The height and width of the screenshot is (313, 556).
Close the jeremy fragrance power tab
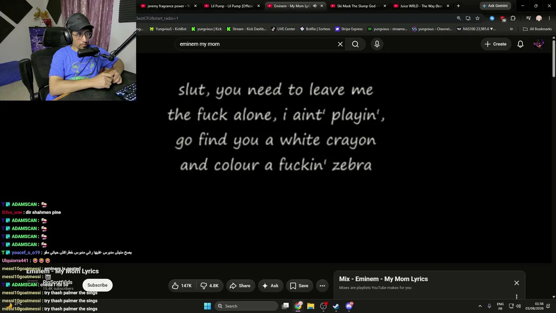tap(195, 6)
